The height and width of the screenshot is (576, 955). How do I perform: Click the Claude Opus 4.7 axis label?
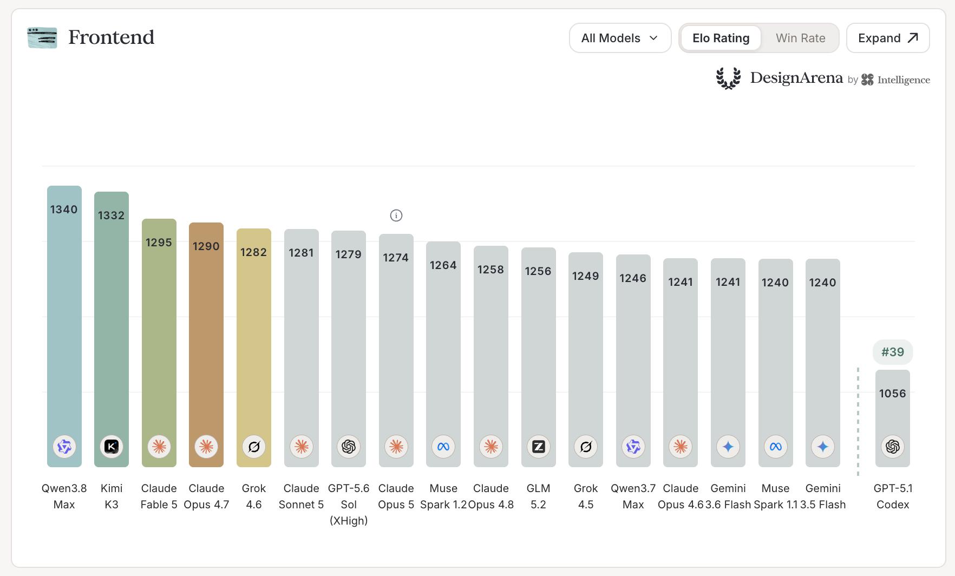tap(206, 496)
